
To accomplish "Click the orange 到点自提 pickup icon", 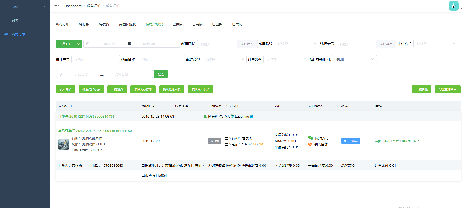I will pos(310,144).
